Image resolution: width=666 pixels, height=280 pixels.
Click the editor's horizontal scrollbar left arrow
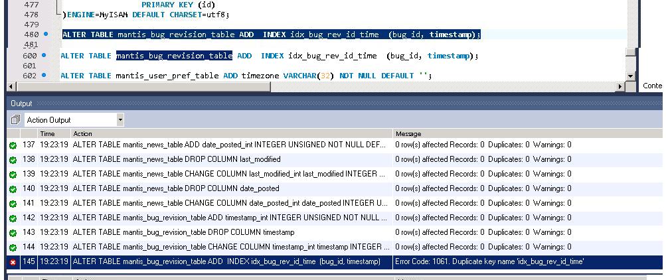(x=11, y=86)
